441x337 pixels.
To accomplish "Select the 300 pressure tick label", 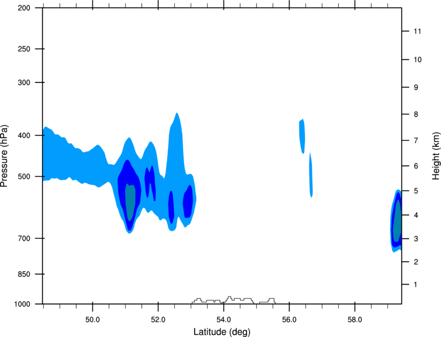I will point(24,82).
